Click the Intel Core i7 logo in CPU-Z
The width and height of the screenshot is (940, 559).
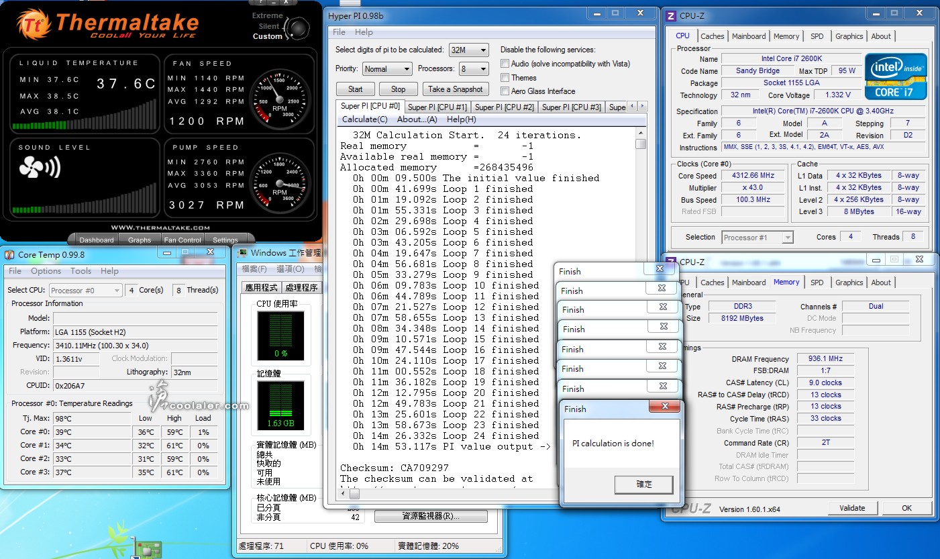point(896,76)
